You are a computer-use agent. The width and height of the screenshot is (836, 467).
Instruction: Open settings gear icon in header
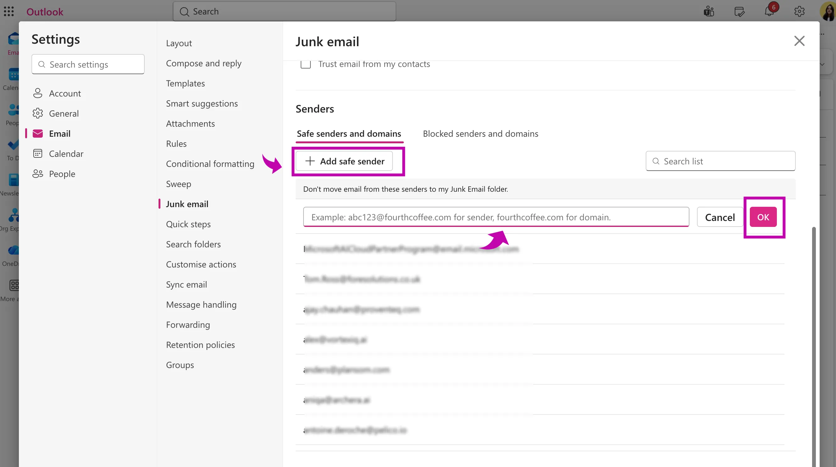pos(799,12)
